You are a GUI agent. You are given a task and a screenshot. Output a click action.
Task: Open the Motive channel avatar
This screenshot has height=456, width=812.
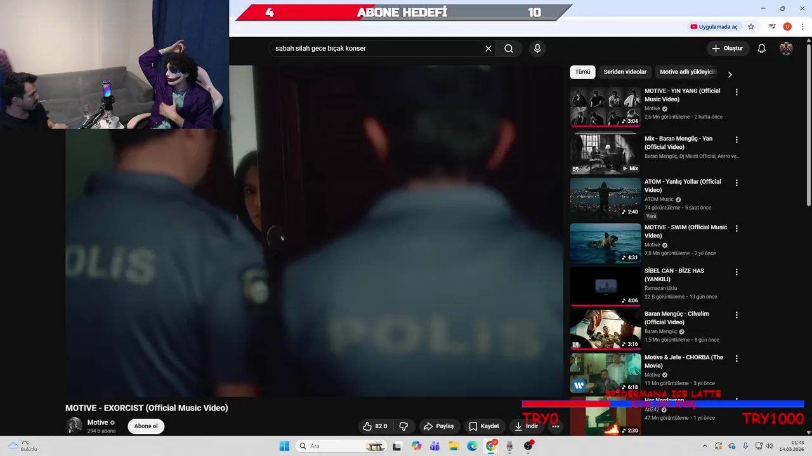[74, 425]
